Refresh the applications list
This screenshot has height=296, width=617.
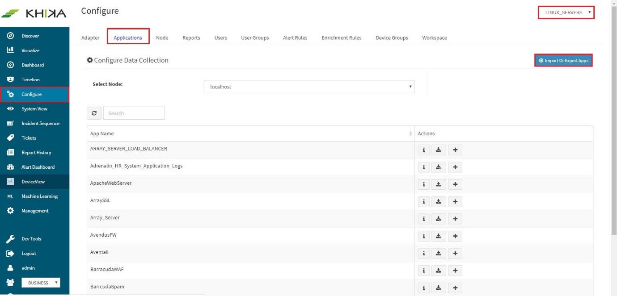click(94, 113)
